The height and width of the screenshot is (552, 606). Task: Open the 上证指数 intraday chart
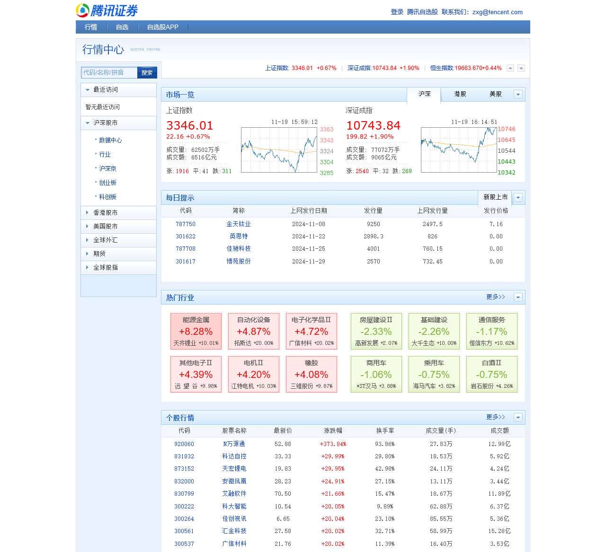278,150
